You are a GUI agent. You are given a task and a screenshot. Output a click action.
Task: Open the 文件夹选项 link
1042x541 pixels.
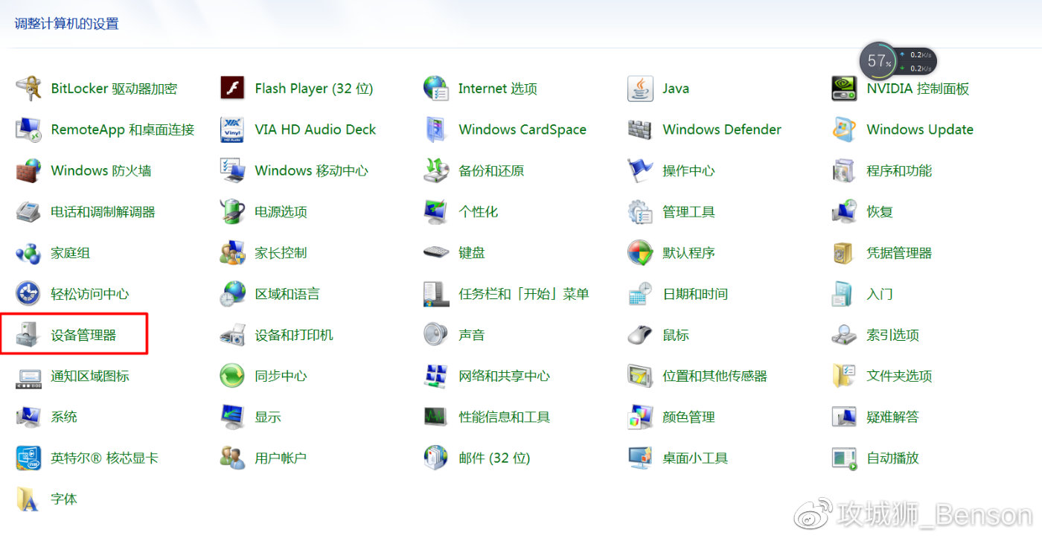899,376
